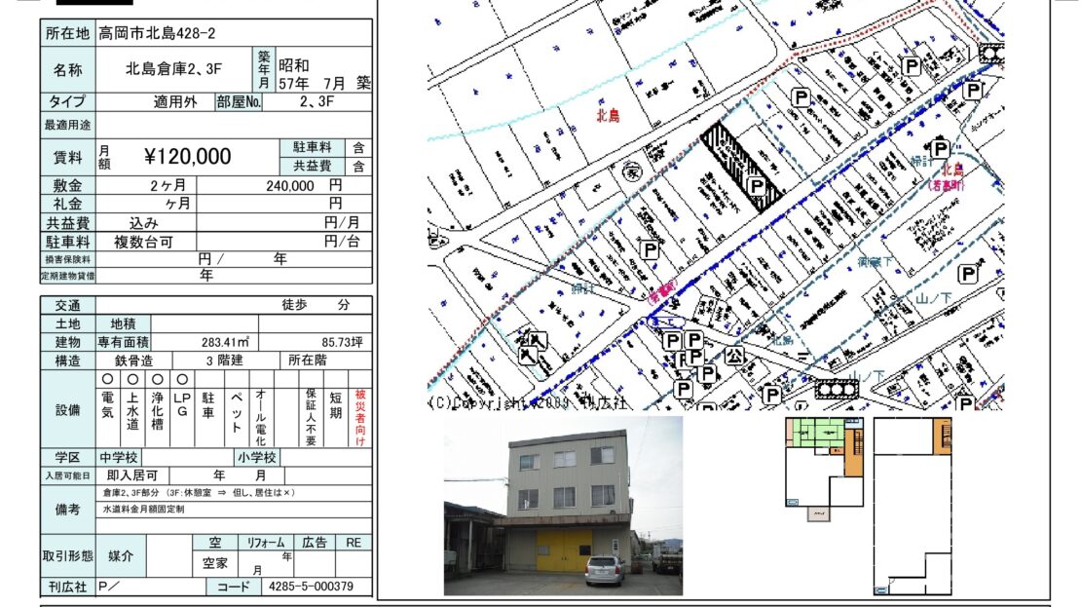Click the area value 85.73坪
1081x607 pixels.
tap(342, 342)
